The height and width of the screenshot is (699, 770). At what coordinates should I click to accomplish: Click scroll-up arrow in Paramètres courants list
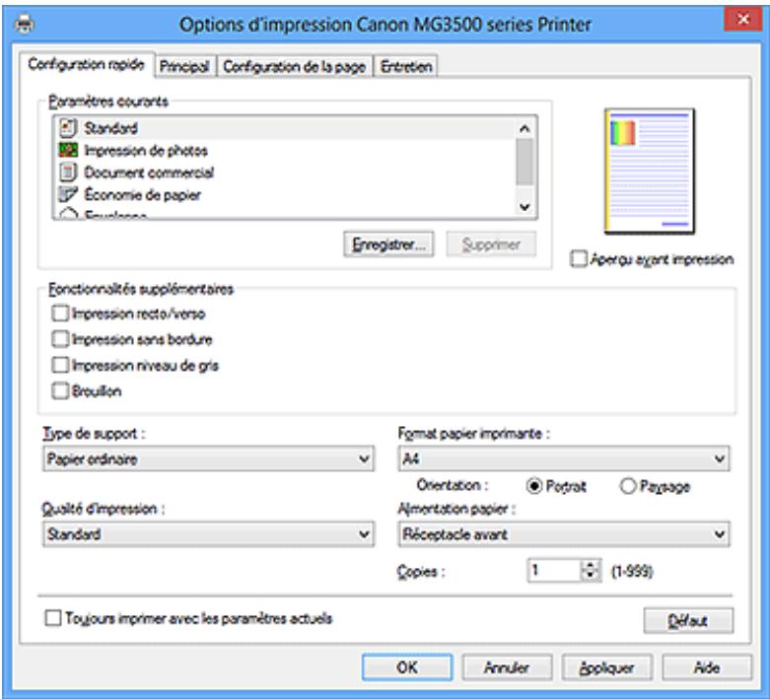click(x=525, y=129)
